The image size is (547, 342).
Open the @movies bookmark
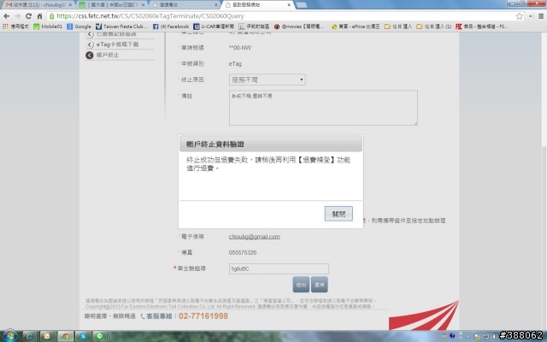(299, 27)
